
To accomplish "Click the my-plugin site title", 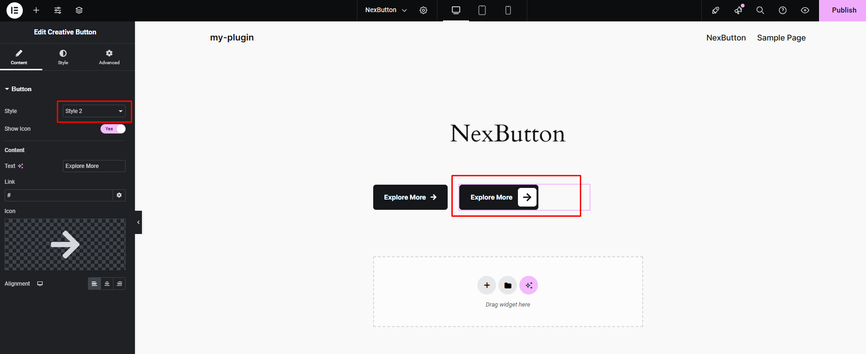I will (232, 38).
